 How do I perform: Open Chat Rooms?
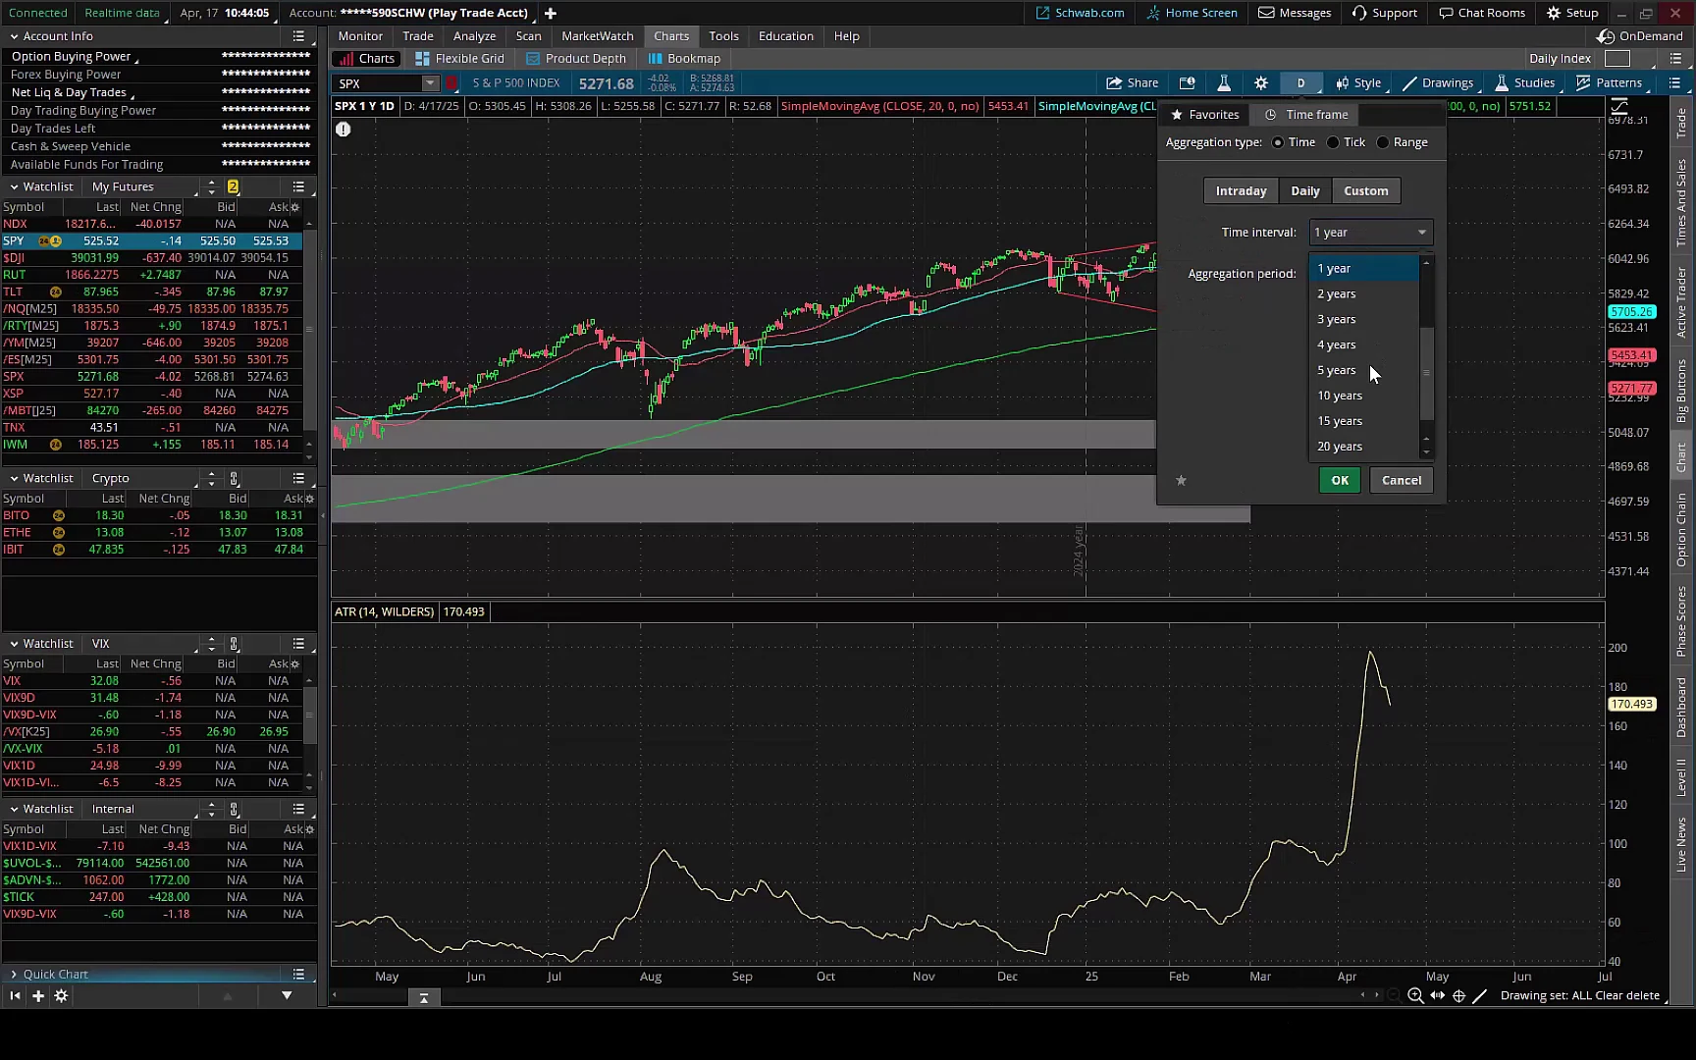tap(1482, 13)
